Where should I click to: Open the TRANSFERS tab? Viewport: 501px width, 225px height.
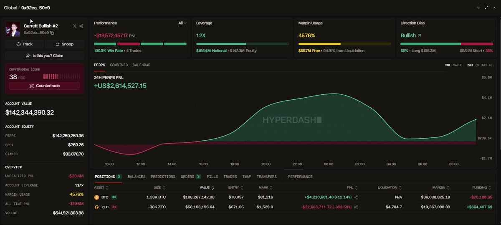tap(266, 177)
